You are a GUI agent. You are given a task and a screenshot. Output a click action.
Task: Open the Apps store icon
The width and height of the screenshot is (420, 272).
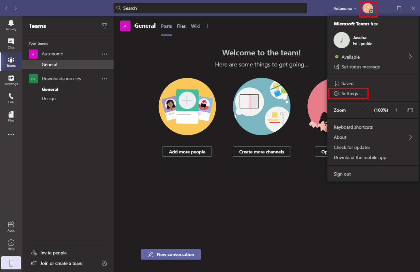coord(11,226)
